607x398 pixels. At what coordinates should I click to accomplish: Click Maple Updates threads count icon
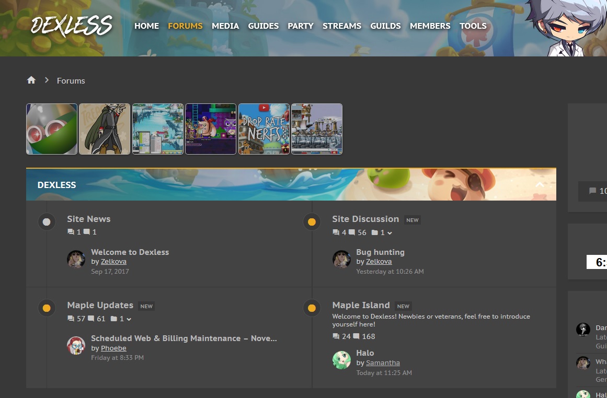coord(71,319)
